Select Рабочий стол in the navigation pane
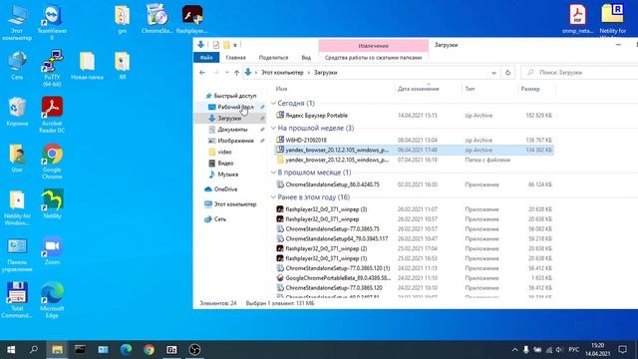Image resolution: width=638 pixels, height=359 pixels. 235,107
